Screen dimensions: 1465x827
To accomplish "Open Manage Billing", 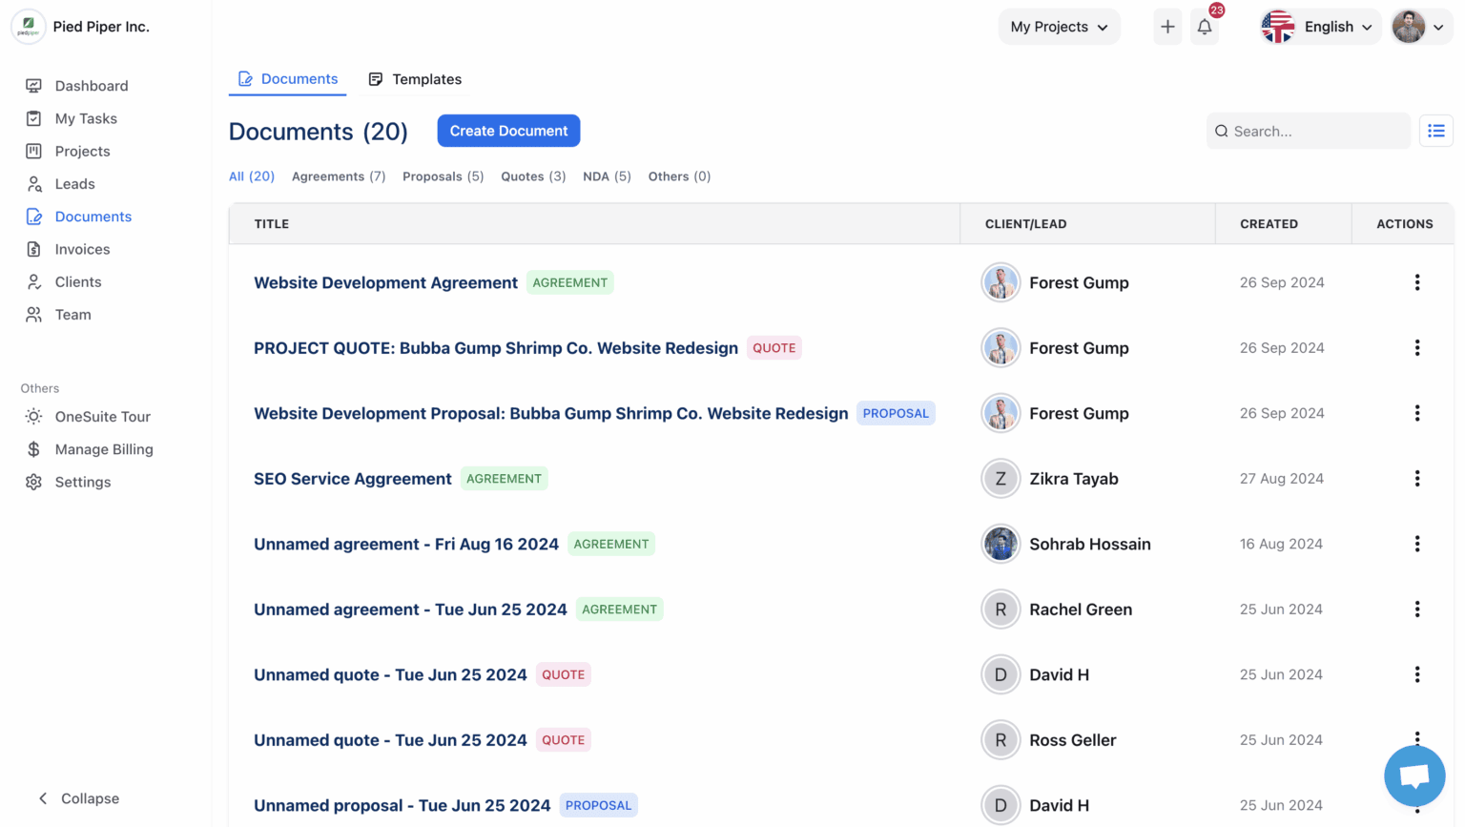I will (x=105, y=449).
